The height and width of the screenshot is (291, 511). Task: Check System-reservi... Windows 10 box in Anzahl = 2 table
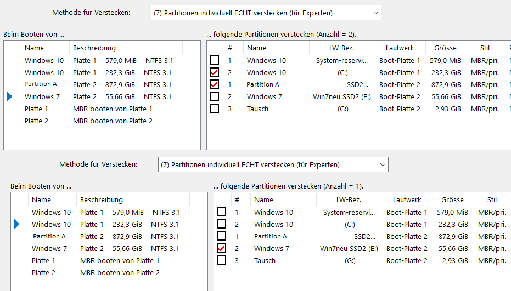coord(215,60)
